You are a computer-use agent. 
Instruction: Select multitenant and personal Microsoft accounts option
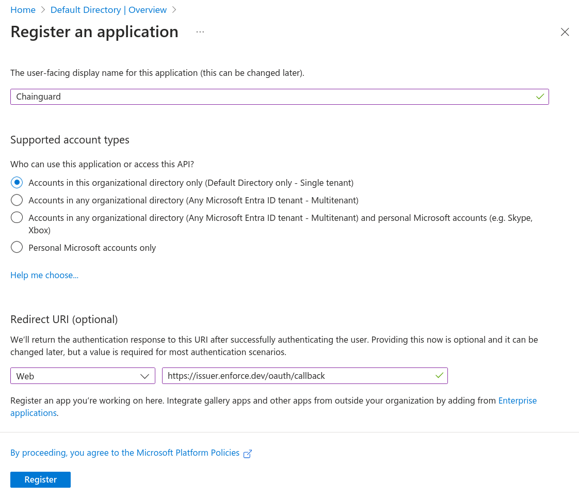pos(17,217)
